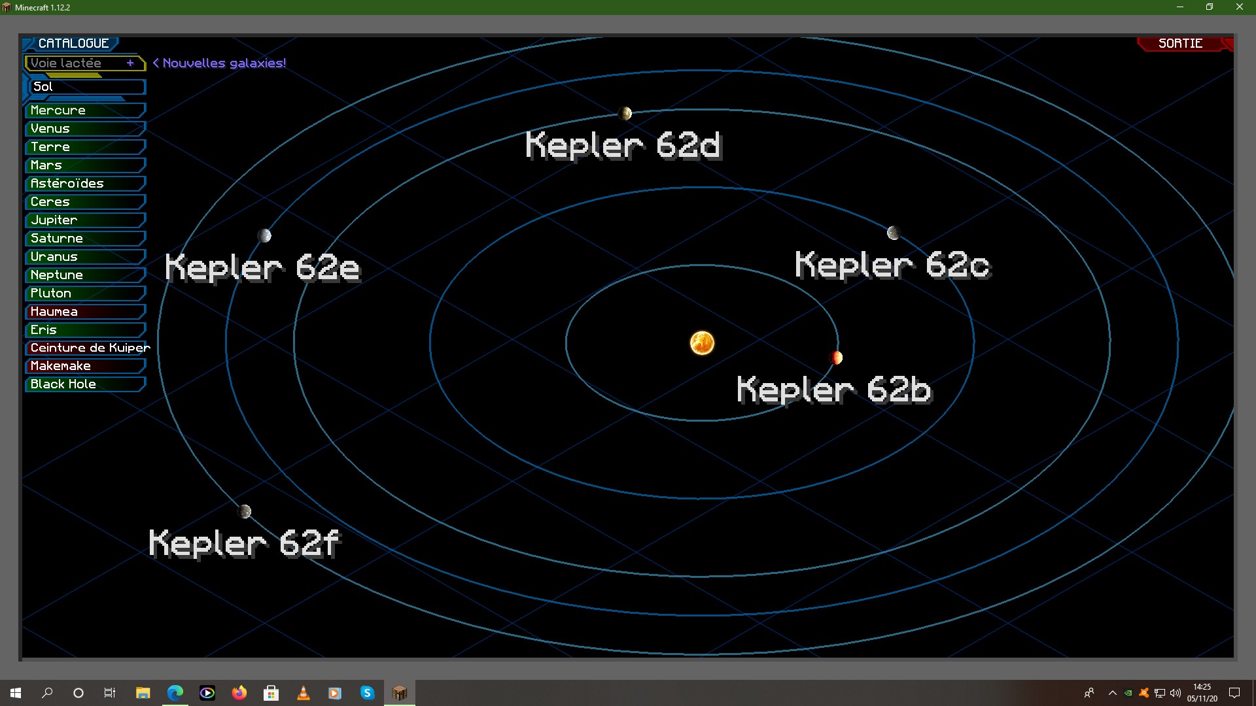Viewport: 1256px width, 706px height.
Task: Click the Kepler 62d label
Action: (623, 145)
